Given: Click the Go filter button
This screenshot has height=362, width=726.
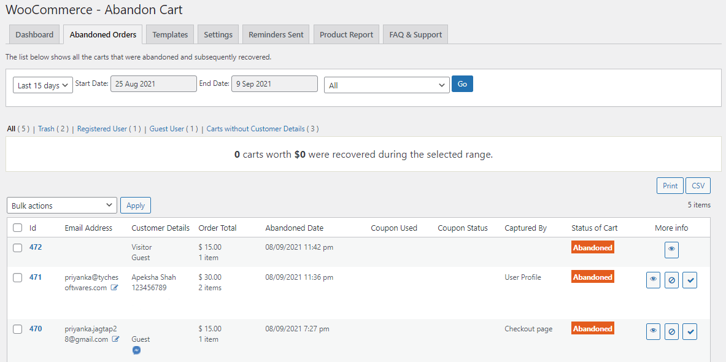Looking at the screenshot, I should 462,84.
